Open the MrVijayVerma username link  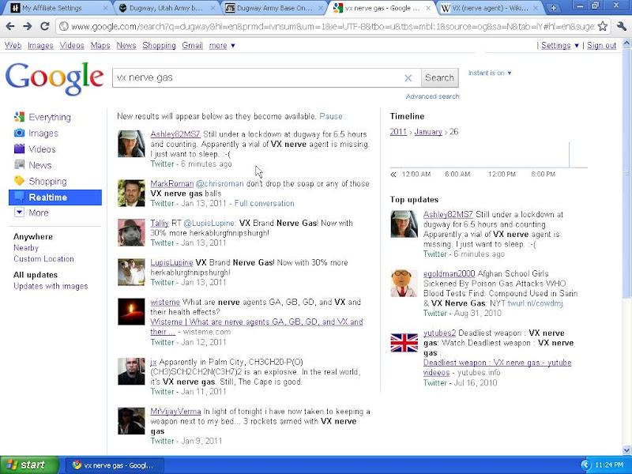pyautogui.click(x=175, y=412)
